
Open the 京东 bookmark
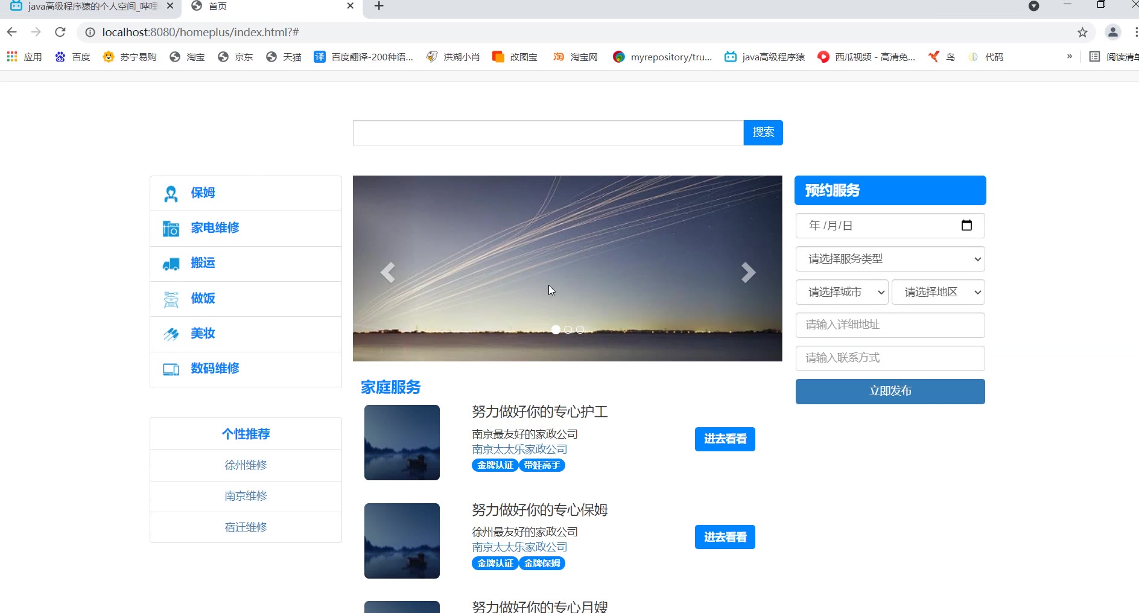235,57
